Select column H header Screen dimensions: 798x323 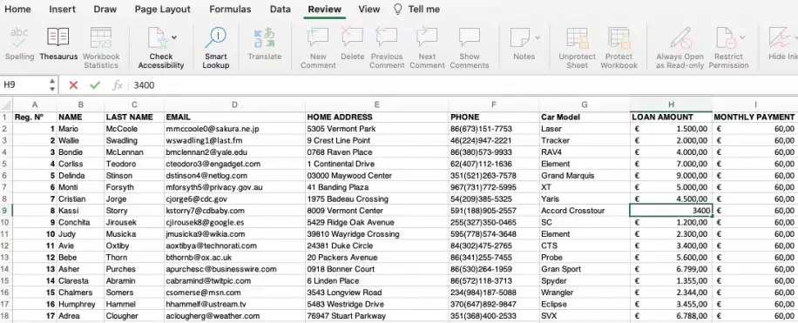click(671, 104)
